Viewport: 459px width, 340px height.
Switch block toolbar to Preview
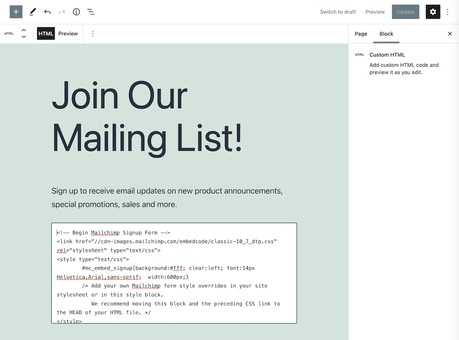pyautogui.click(x=68, y=34)
